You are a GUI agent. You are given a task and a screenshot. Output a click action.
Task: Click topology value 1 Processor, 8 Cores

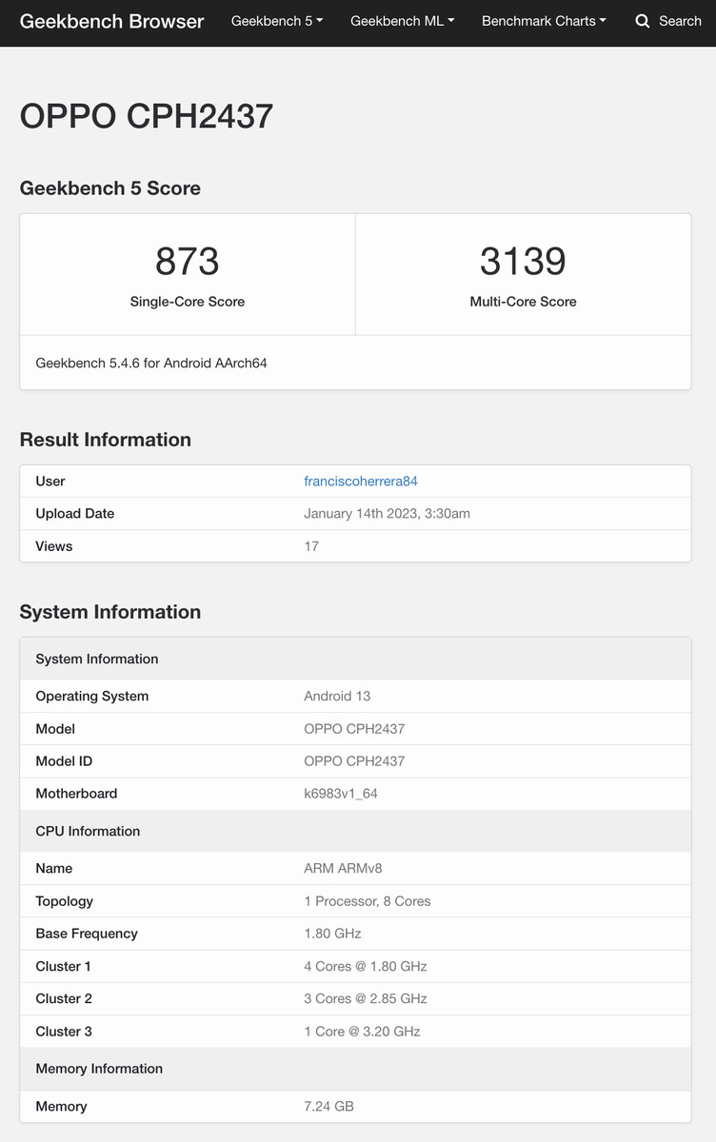point(368,901)
